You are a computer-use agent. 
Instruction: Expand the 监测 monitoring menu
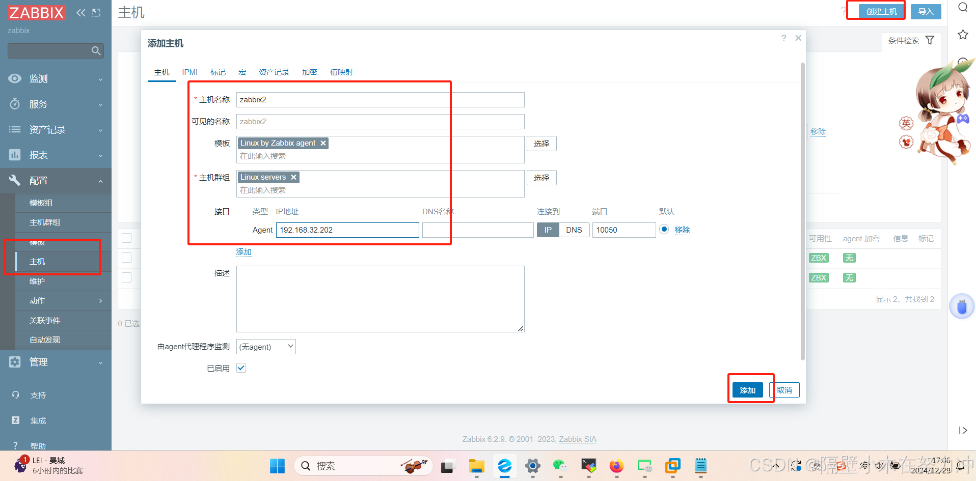56,79
